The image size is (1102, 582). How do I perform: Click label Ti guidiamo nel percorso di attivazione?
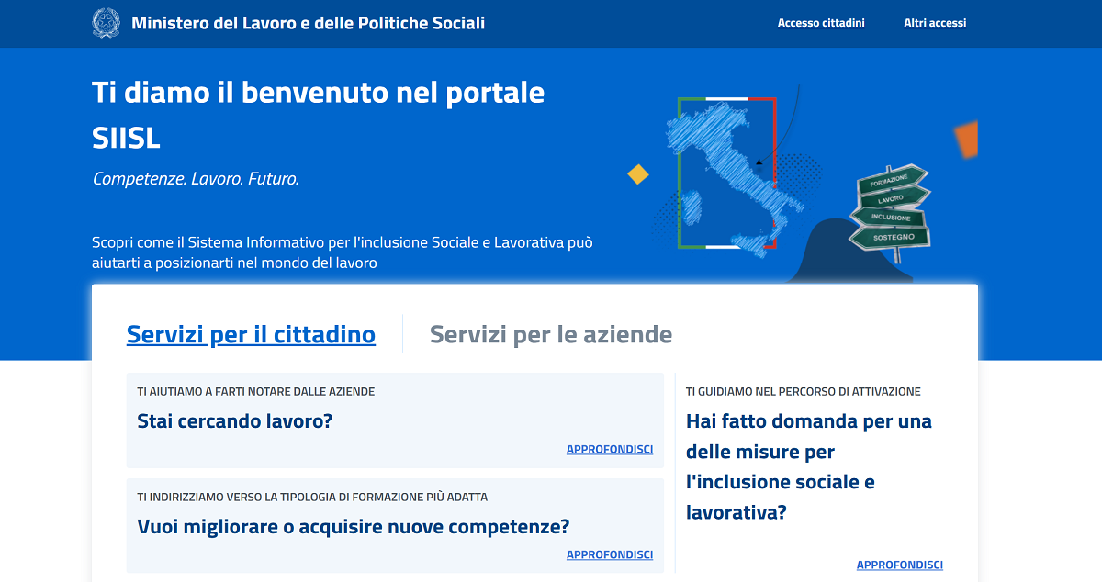click(804, 392)
